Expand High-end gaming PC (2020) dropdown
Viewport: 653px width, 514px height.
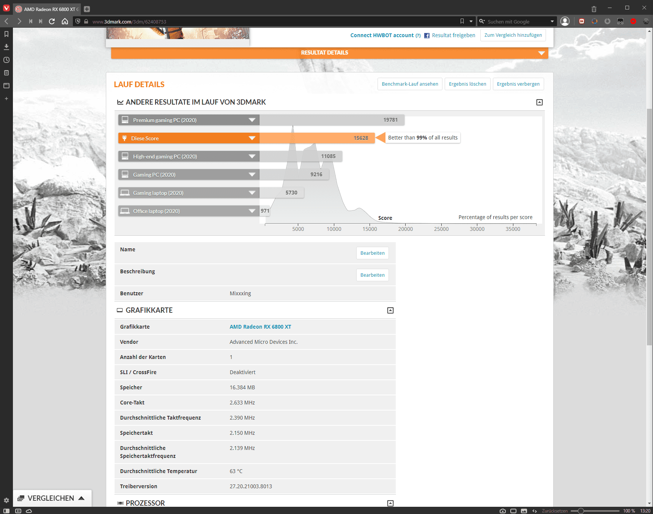[x=252, y=157]
